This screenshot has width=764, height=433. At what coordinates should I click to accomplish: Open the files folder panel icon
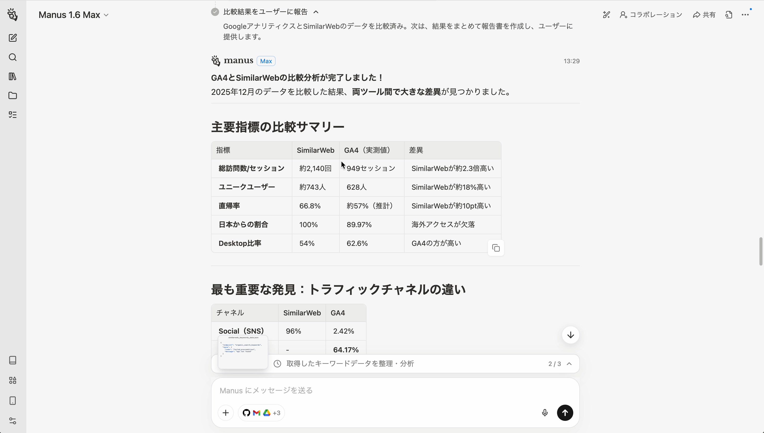point(12,95)
